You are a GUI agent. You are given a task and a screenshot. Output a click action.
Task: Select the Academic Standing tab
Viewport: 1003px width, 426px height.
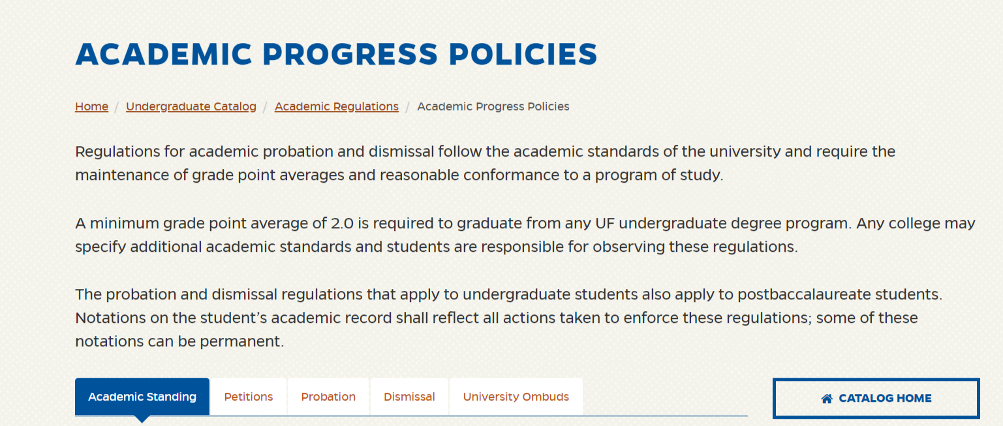(142, 397)
